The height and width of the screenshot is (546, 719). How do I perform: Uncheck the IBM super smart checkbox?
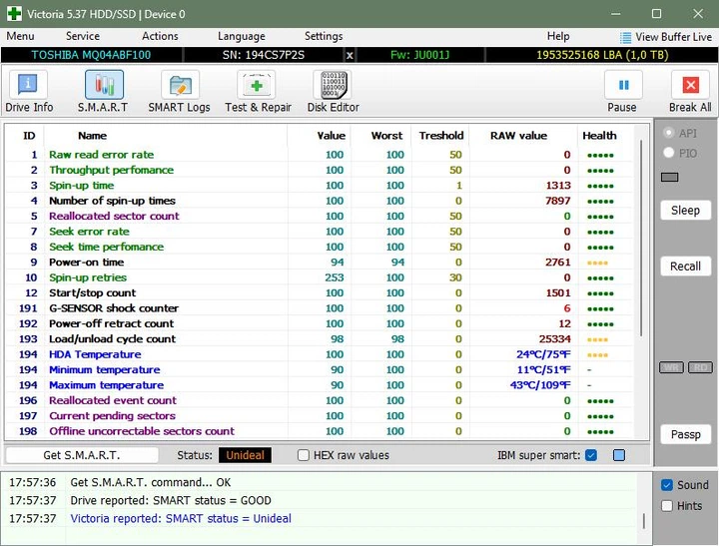591,455
